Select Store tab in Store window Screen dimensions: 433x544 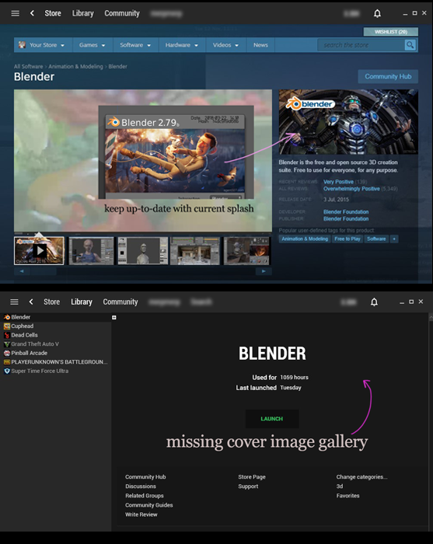[53, 13]
